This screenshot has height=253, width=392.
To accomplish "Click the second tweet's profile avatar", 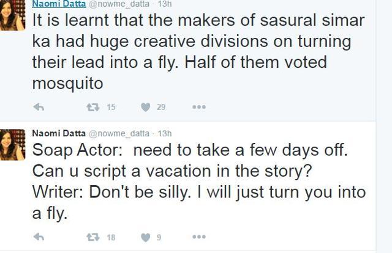I will click(x=12, y=145).
